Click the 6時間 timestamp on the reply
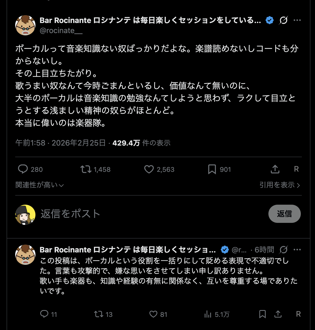The width and height of the screenshot is (315, 330). point(264,249)
